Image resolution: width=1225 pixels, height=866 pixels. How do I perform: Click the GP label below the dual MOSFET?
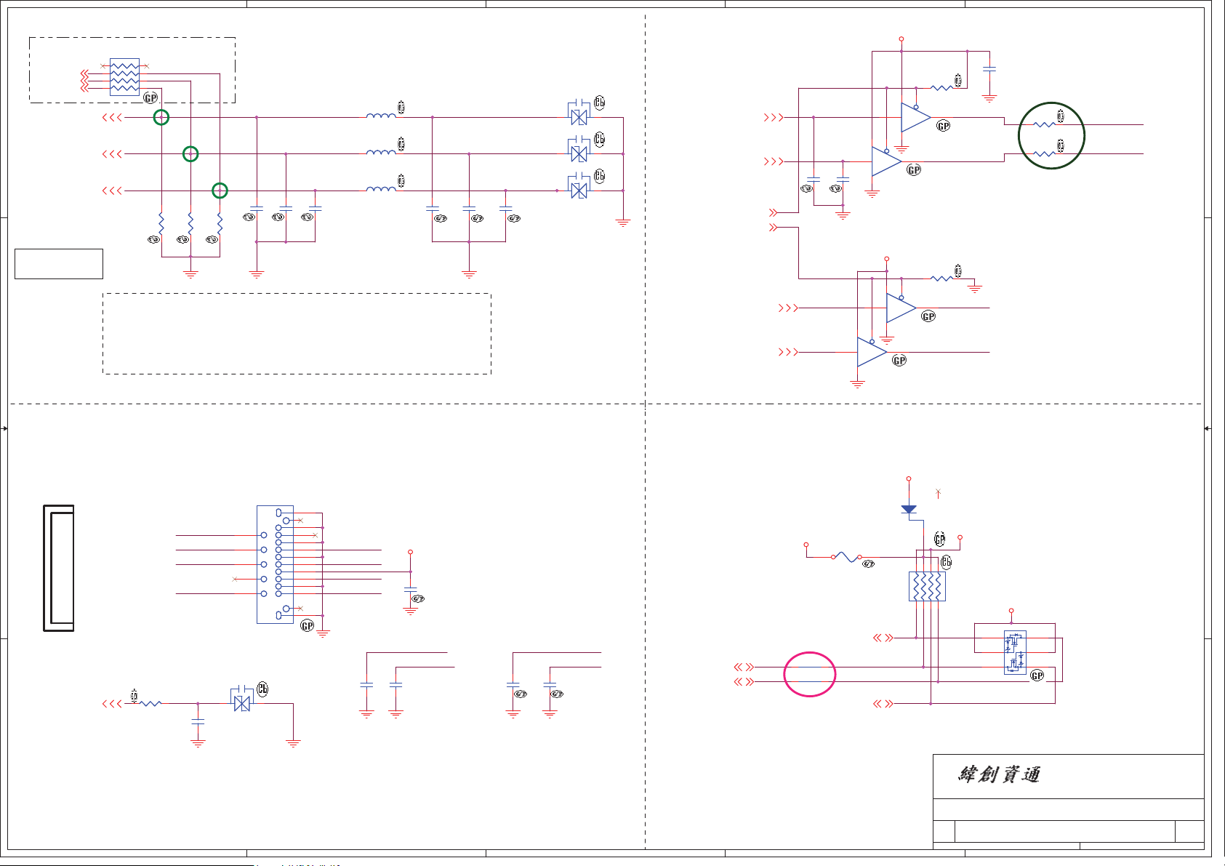1037,675
